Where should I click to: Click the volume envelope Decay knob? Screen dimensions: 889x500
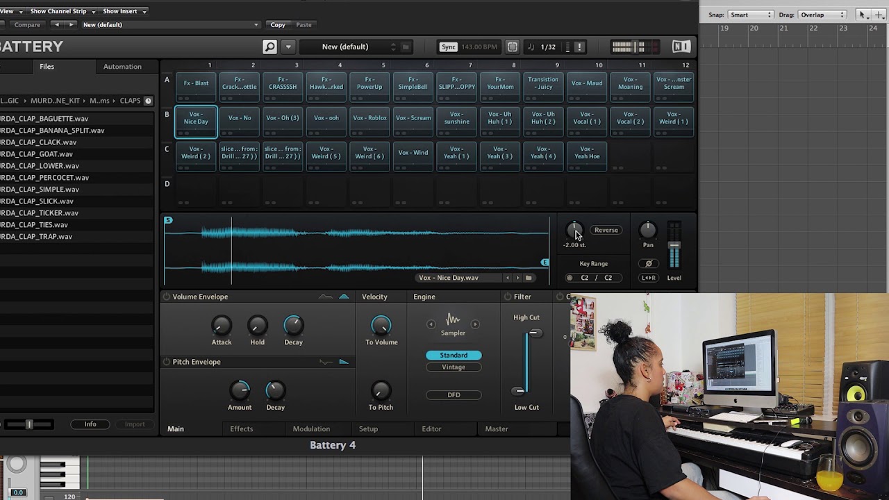[x=293, y=325]
